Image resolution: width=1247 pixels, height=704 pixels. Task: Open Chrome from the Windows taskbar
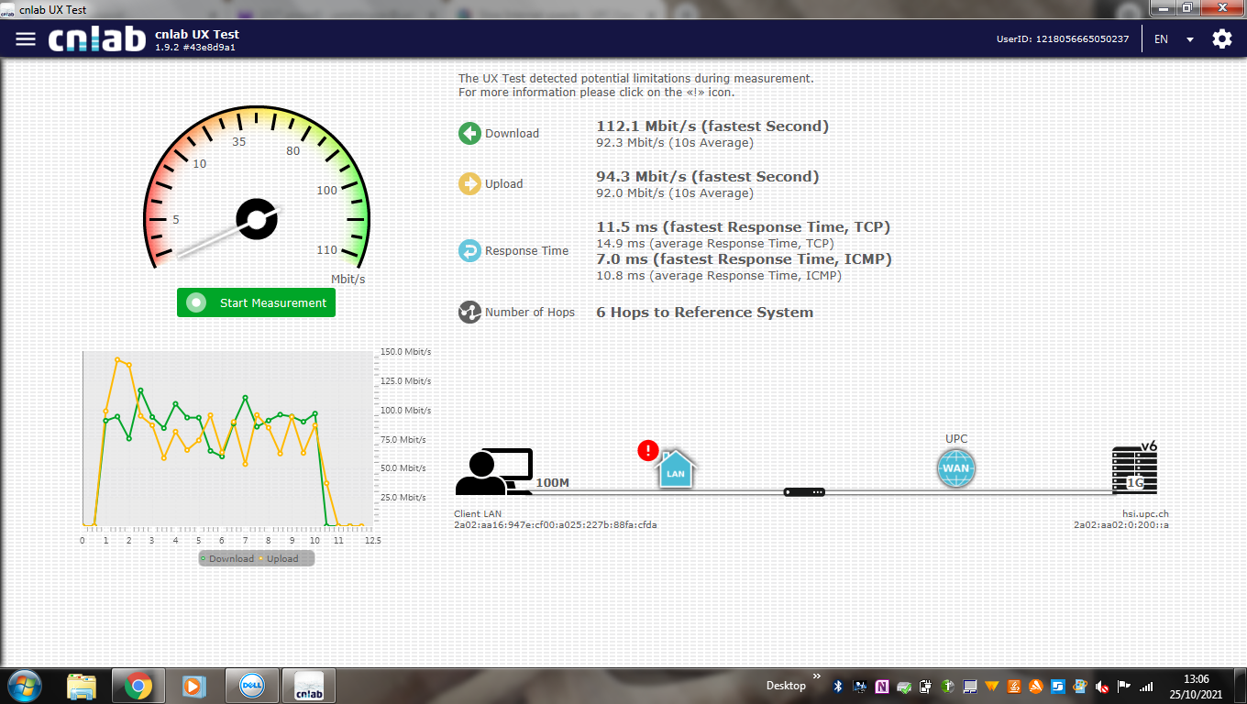click(138, 686)
